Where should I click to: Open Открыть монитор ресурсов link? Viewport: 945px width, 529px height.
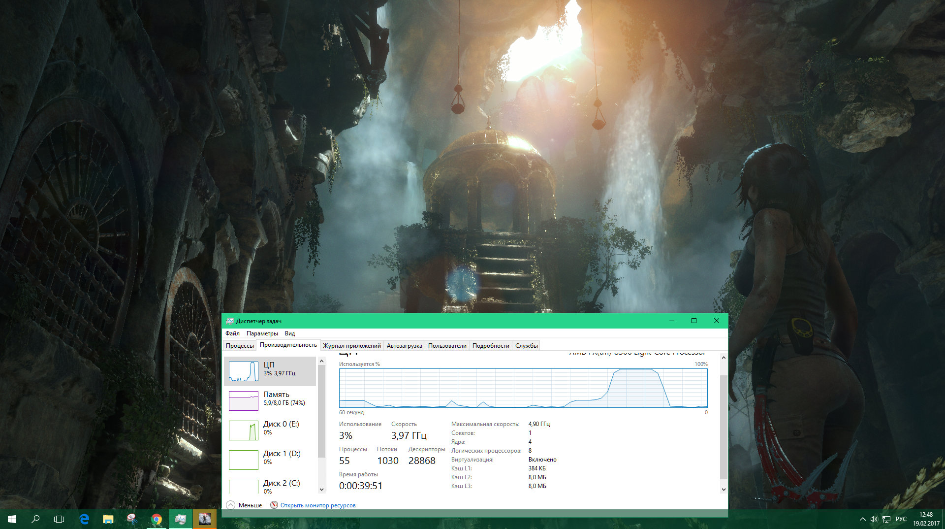[x=318, y=505]
